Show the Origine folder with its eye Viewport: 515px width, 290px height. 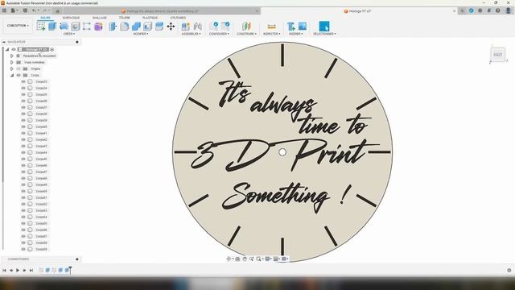[x=19, y=68]
